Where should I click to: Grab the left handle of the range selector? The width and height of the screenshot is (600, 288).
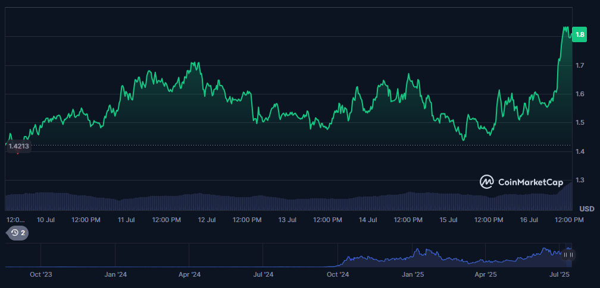pyautogui.click(x=565, y=255)
